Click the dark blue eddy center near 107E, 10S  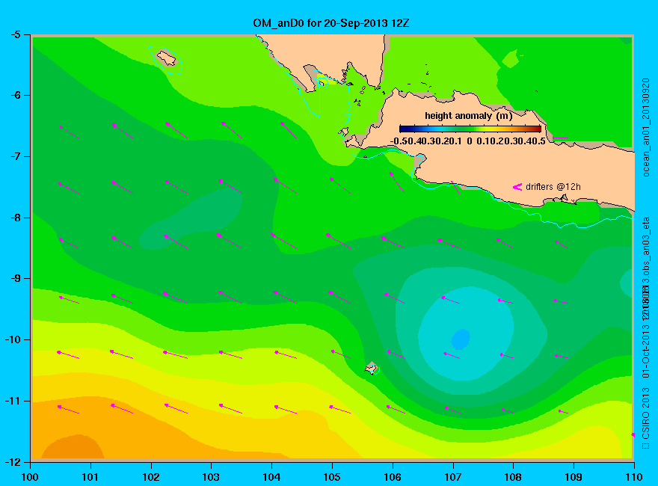[461, 339]
